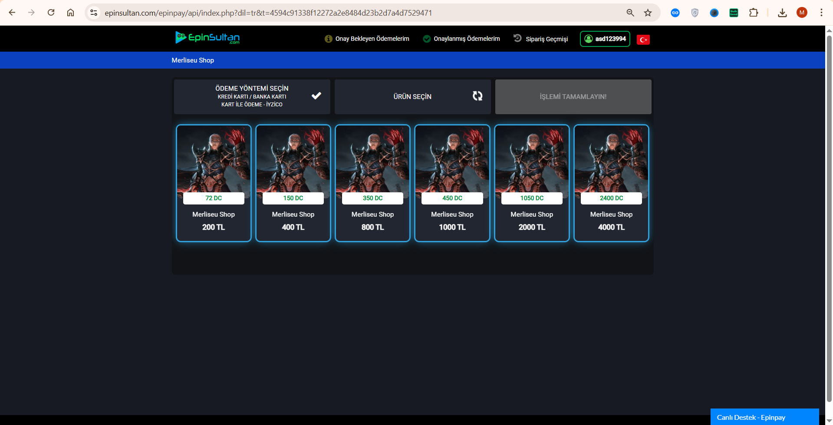Click the EpinSultan logo
This screenshot has width=833, height=425.
pos(207,38)
